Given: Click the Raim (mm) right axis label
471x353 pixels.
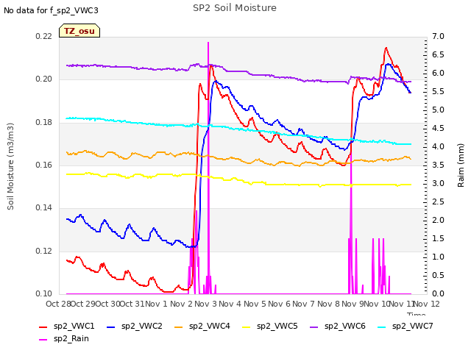Looking at the screenshot, I should [461, 165].
